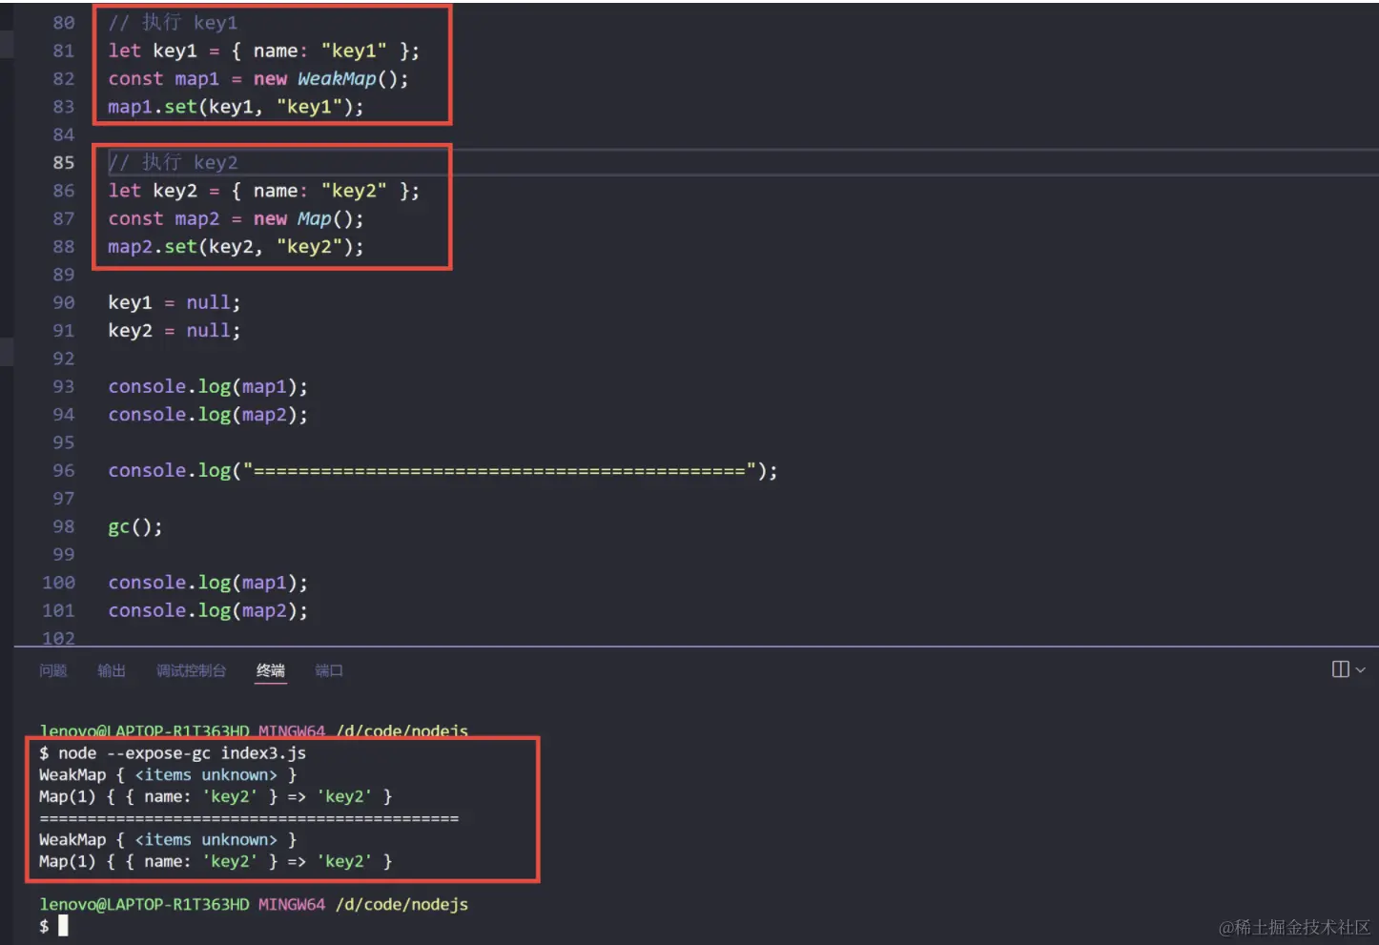
Task: Click the key2 = null; line
Action: tap(174, 330)
